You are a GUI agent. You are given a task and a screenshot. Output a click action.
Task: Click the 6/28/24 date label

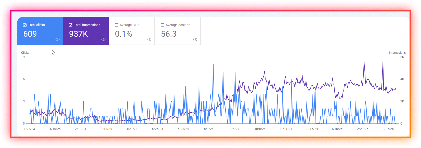[183, 129]
